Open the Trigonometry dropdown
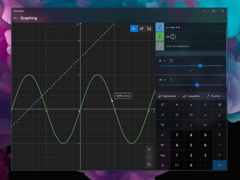This screenshot has height=180, width=240. click(169, 96)
